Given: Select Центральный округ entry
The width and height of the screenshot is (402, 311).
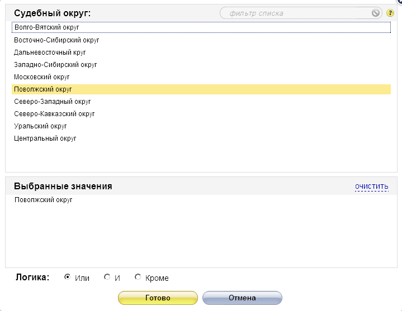Looking at the screenshot, I should coord(201,138).
